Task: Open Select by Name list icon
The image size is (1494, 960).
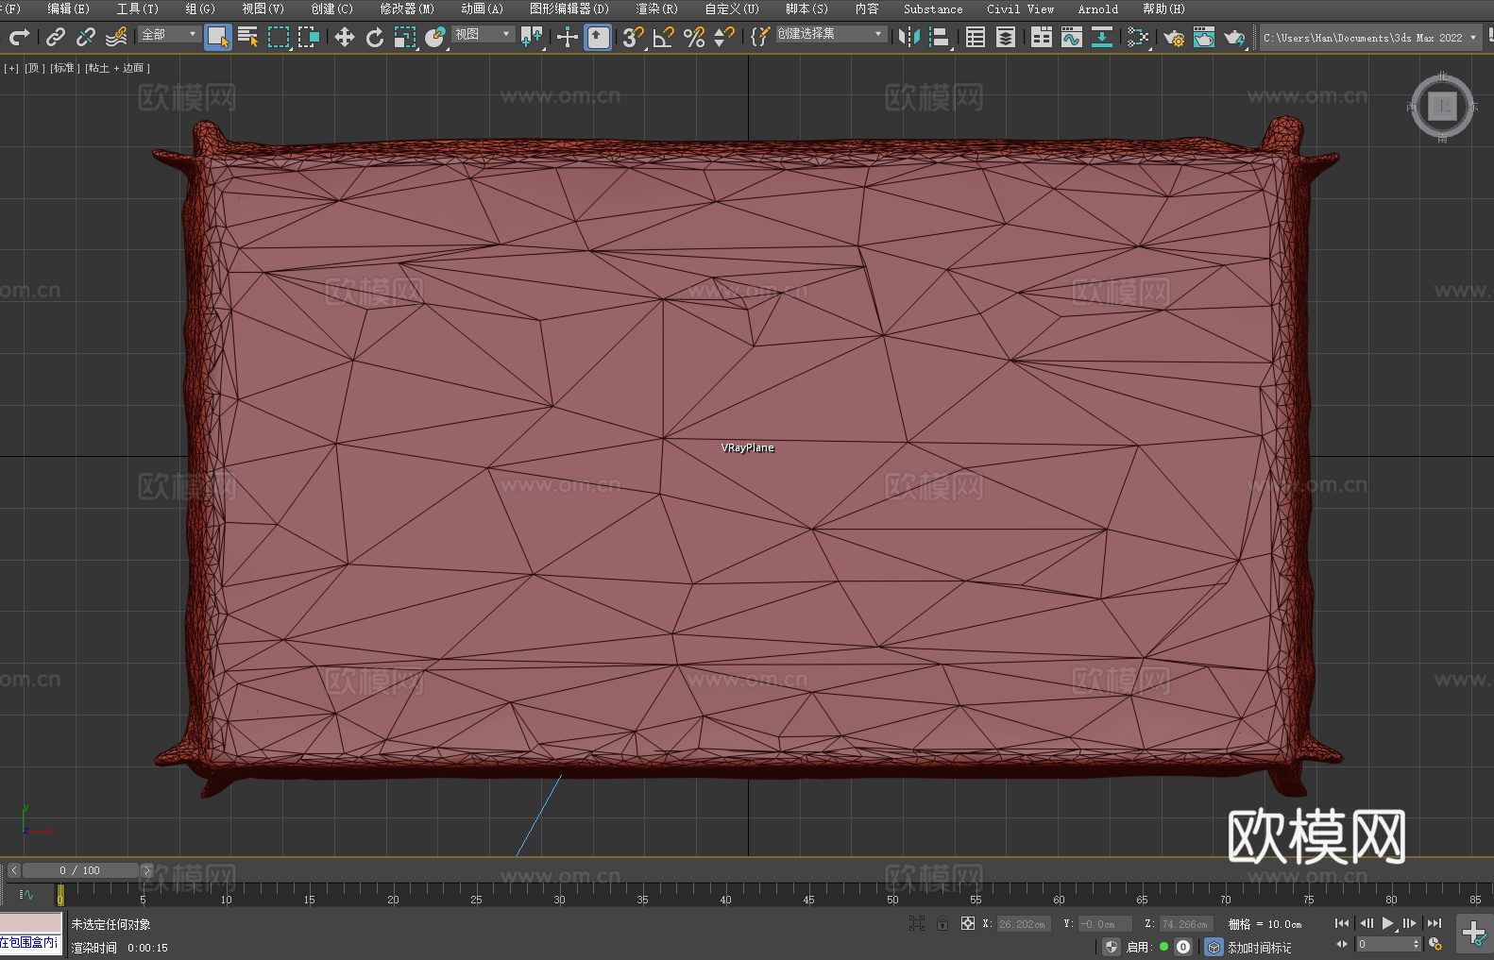Action: click(x=248, y=37)
